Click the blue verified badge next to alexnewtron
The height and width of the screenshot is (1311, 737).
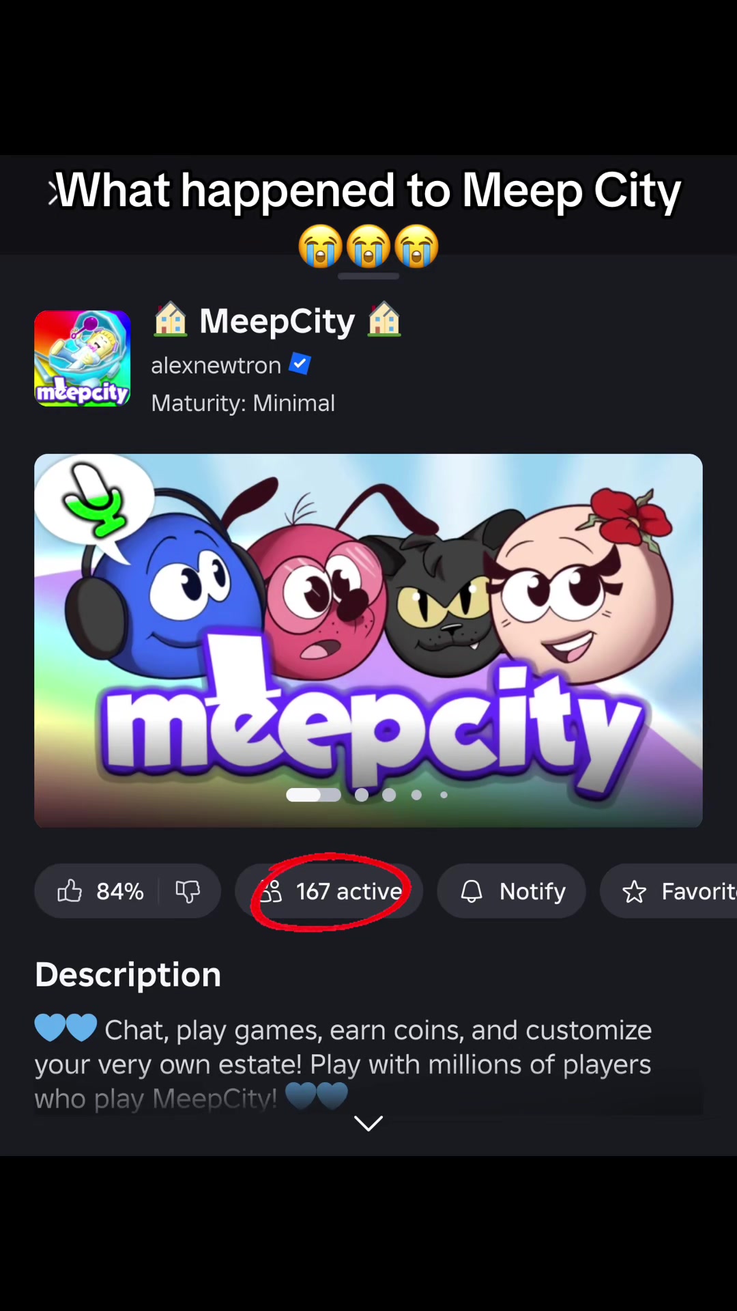tap(300, 364)
